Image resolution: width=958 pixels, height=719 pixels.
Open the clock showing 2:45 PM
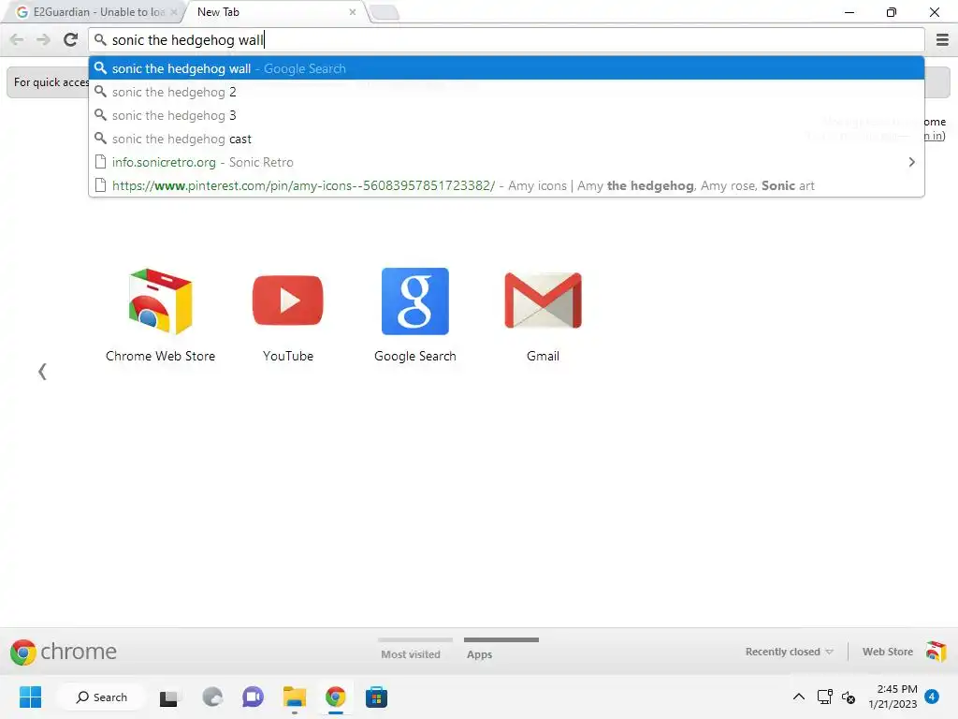(x=893, y=697)
